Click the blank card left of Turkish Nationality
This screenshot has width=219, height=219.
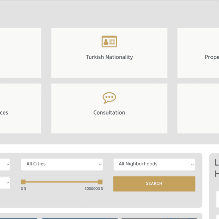point(20,53)
